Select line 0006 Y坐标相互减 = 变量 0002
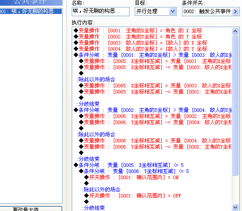This screenshot has height=211, width=242. click(x=155, y=116)
